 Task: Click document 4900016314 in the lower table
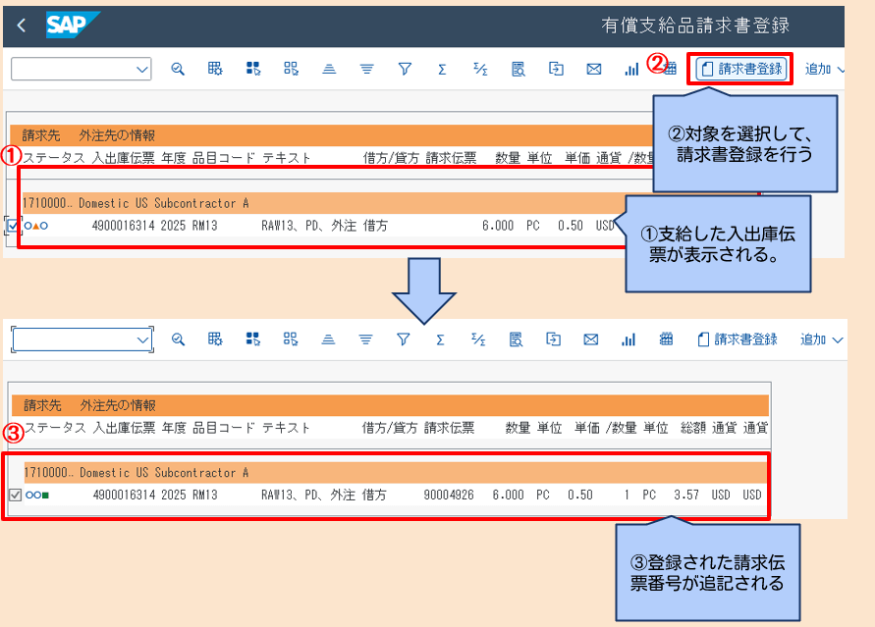coord(124,495)
